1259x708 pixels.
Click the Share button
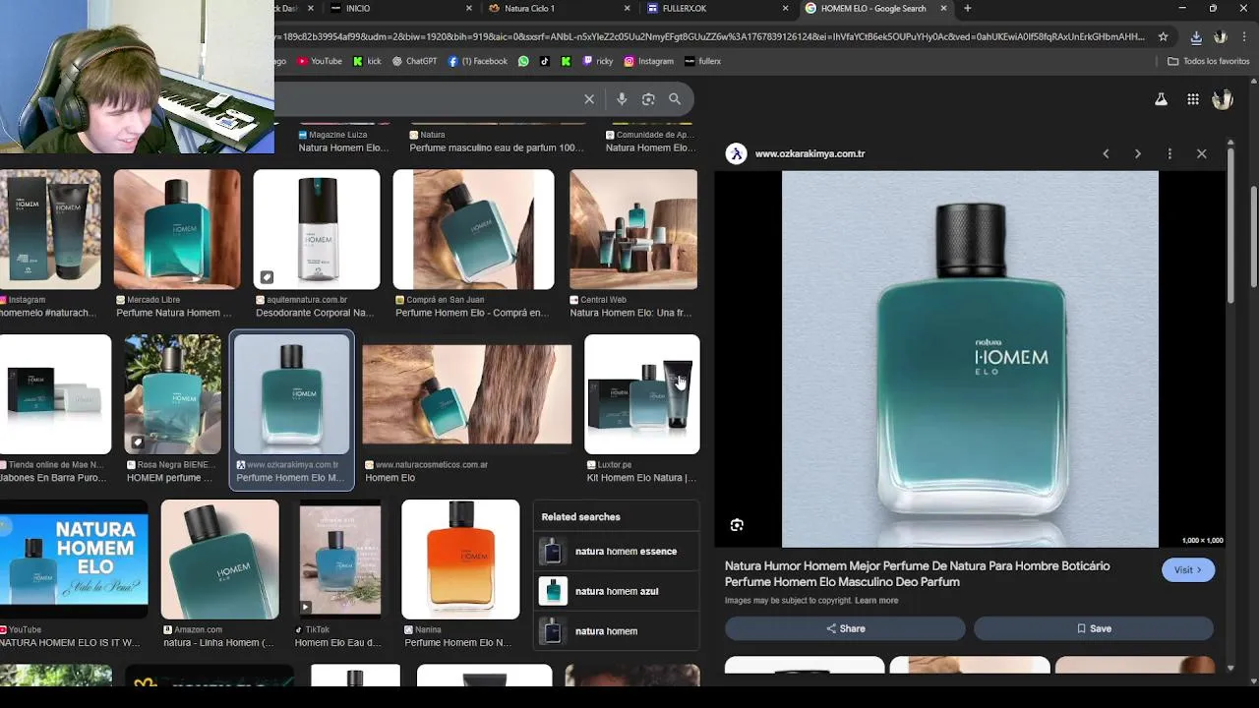coord(845,628)
